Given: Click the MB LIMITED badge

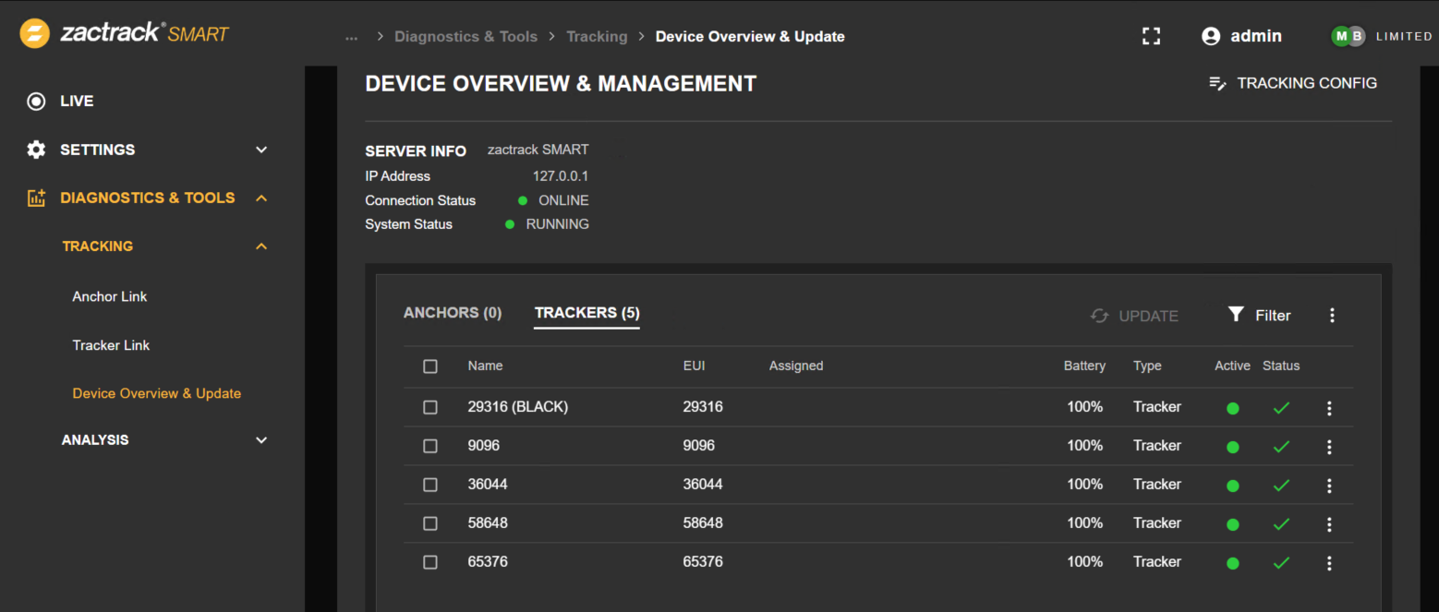Looking at the screenshot, I should 1381,36.
